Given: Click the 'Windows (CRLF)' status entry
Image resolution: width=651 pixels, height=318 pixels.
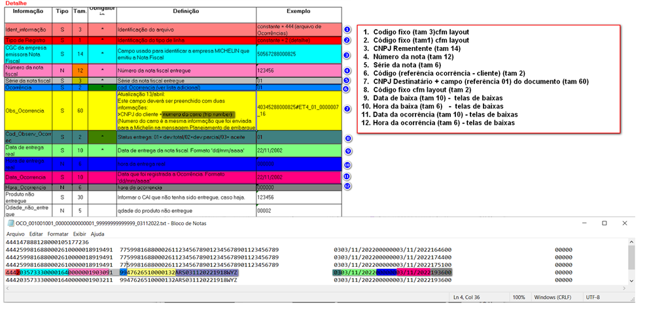Looking at the screenshot, I should [x=553, y=298].
